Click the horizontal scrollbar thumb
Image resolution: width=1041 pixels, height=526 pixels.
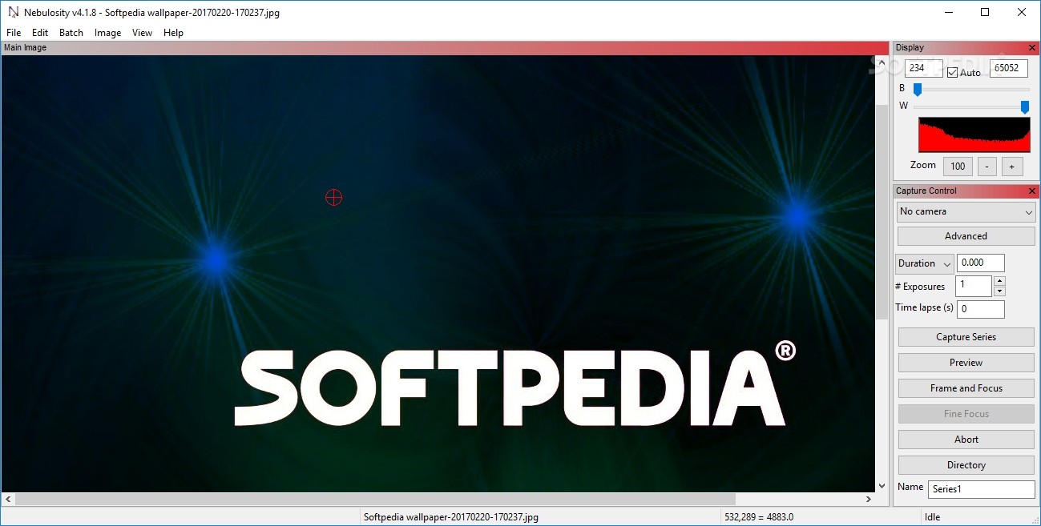click(x=375, y=500)
